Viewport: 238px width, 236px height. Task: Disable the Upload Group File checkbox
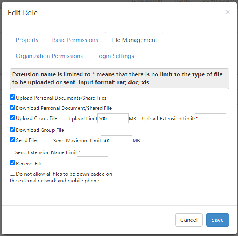point(13,118)
